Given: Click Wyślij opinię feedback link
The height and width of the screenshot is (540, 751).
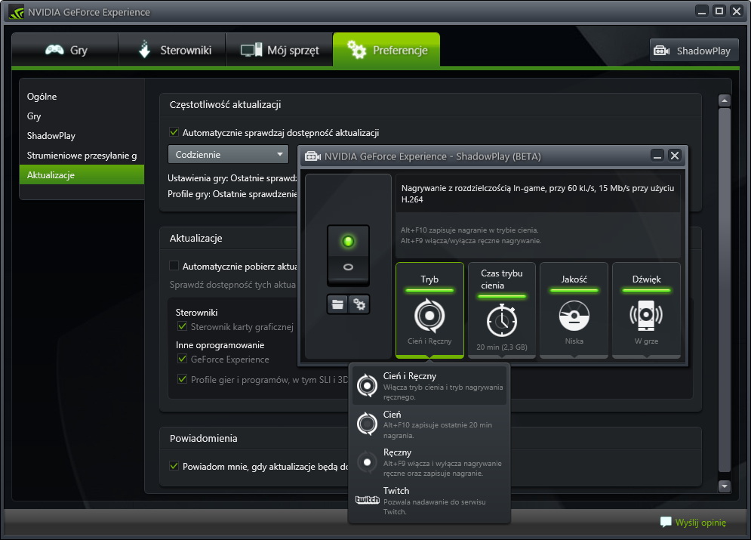Looking at the screenshot, I should [700, 523].
